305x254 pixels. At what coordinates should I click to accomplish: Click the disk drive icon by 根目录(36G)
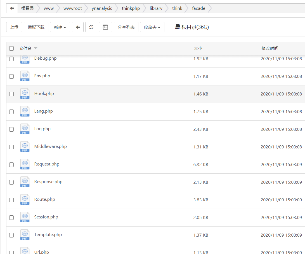[178, 27]
